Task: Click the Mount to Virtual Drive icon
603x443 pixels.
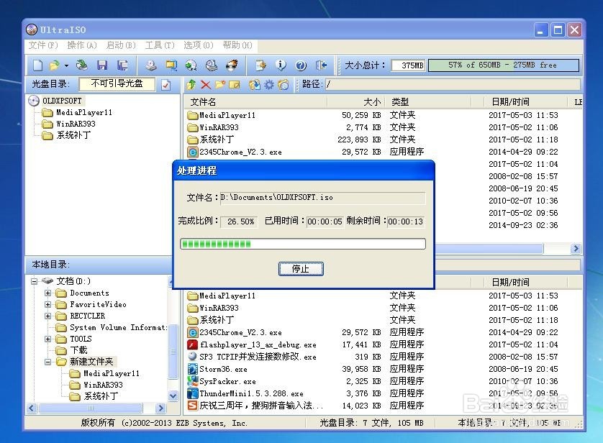Action: click(x=211, y=65)
